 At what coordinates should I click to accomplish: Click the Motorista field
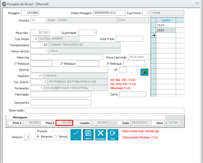coord(67,57)
